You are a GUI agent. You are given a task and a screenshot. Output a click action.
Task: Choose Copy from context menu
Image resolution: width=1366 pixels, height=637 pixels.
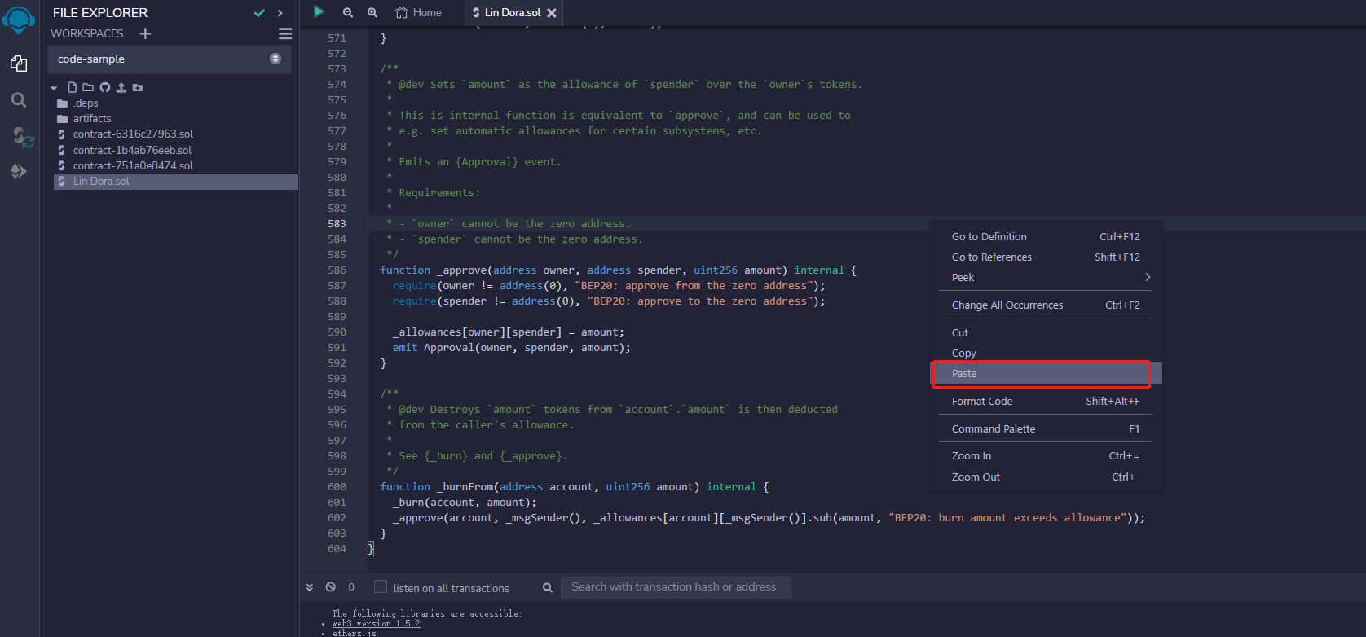tap(1046, 354)
